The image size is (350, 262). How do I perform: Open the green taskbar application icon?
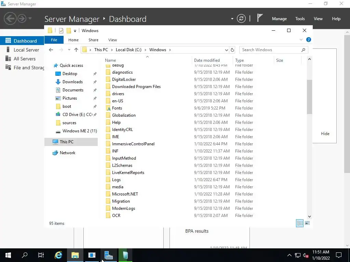click(x=125, y=255)
